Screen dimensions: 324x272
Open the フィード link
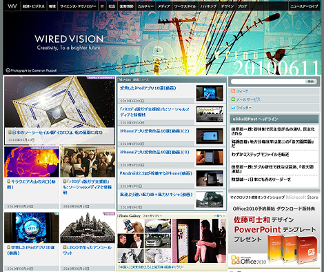(242, 91)
